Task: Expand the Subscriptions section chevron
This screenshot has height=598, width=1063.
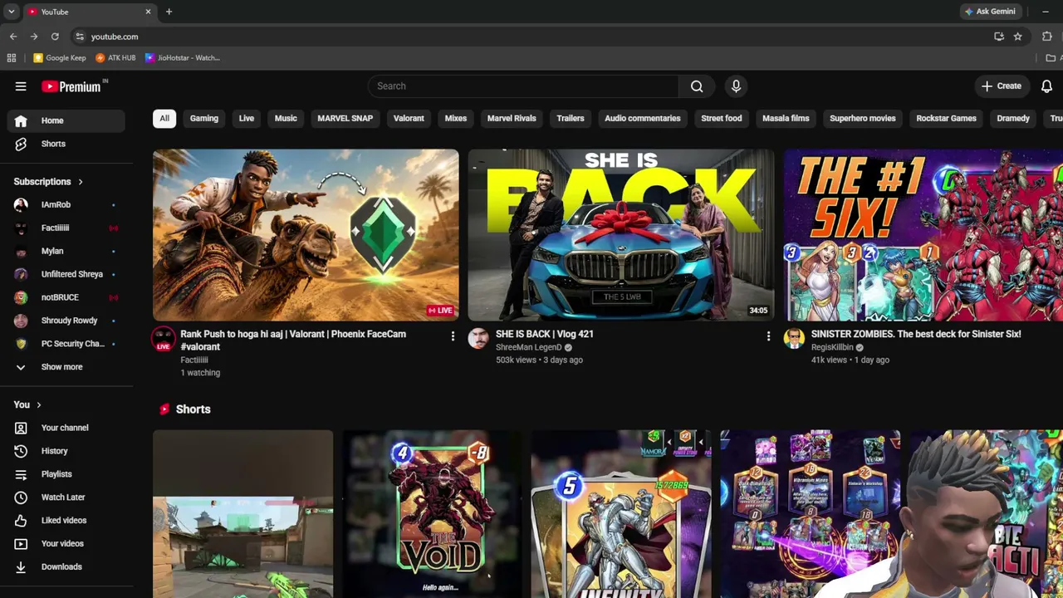Action: click(81, 182)
